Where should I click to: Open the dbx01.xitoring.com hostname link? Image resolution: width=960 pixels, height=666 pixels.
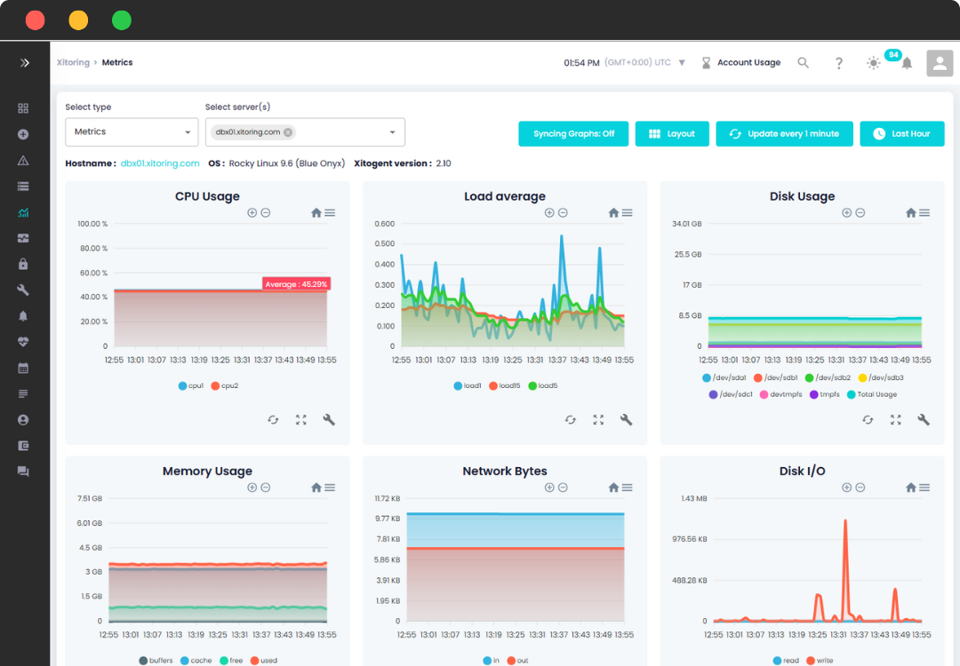click(x=160, y=163)
